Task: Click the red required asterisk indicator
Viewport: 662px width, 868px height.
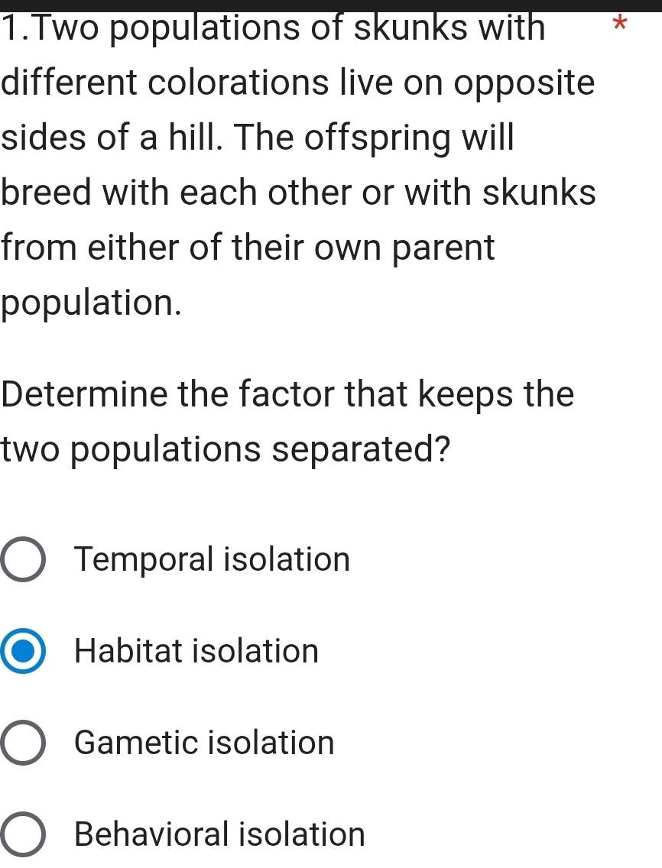Action: pyautogui.click(x=621, y=24)
